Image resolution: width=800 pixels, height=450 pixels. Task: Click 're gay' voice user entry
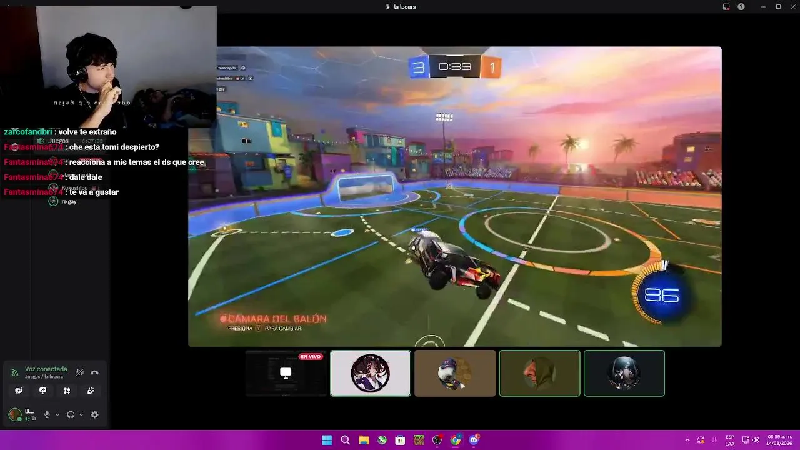click(63, 201)
